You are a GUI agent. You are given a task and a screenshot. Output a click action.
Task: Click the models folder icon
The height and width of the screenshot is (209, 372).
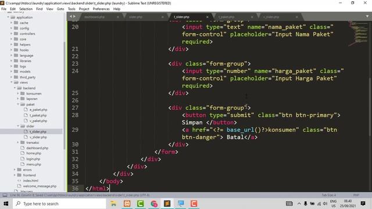tap(16, 71)
